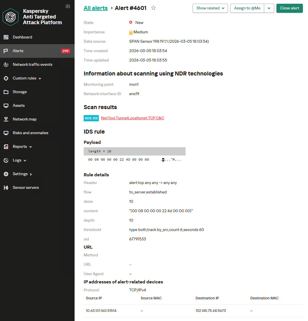
Task: Click the Sensor servers icon
Action: tap(6, 188)
